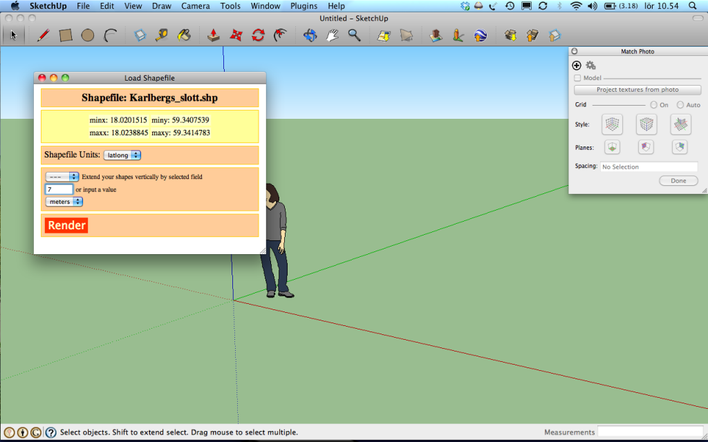This screenshot has height=442, width=708.
Task: Click the plus icon in Match Photo
Action: (577, 66)
